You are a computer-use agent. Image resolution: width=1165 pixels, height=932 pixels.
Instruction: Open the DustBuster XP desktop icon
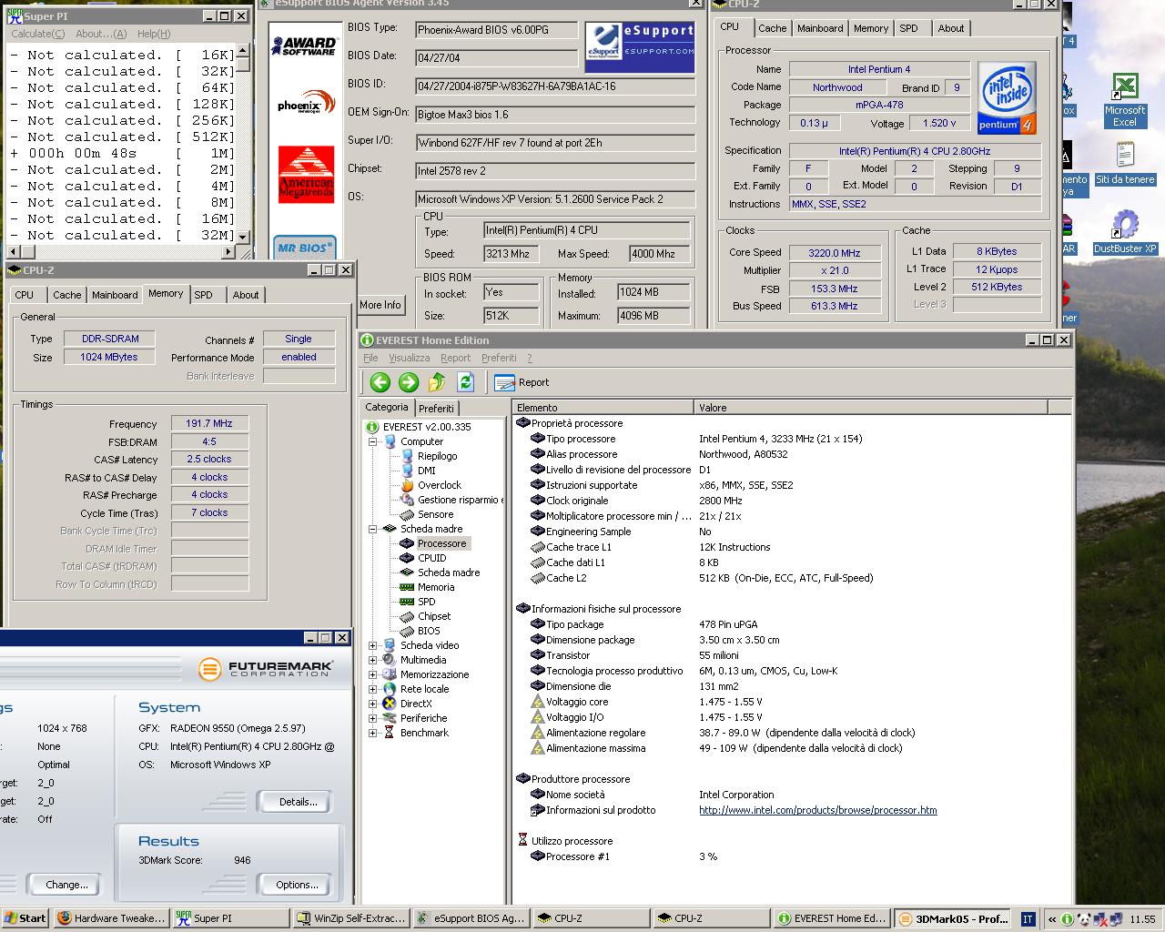click(1125, 233)
